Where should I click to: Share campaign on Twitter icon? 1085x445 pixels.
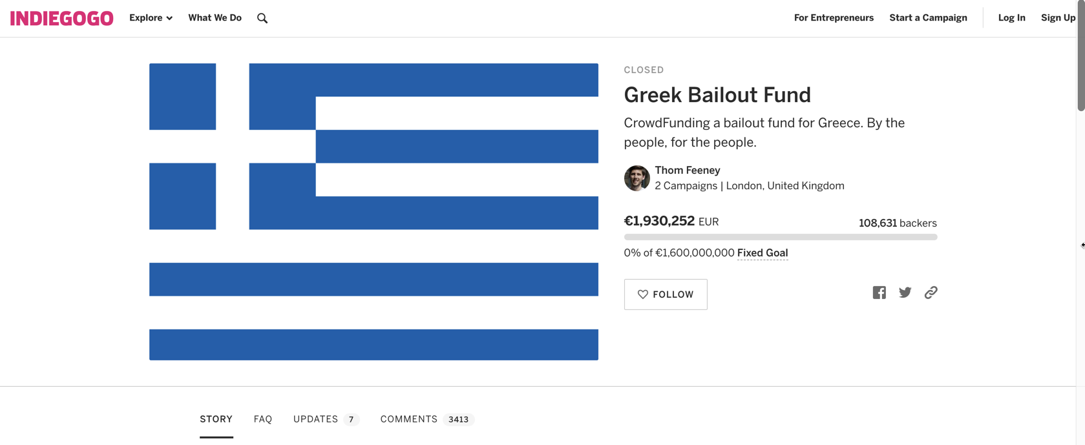coord(905,293)
